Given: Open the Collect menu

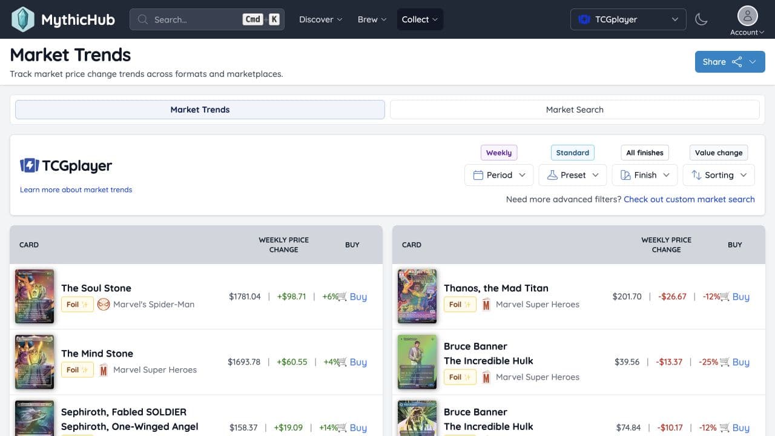Looking at the screenshot, I should [420, 19].
